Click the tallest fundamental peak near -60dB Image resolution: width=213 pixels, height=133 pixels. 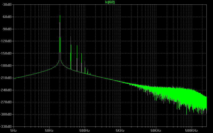pos(60,15)
